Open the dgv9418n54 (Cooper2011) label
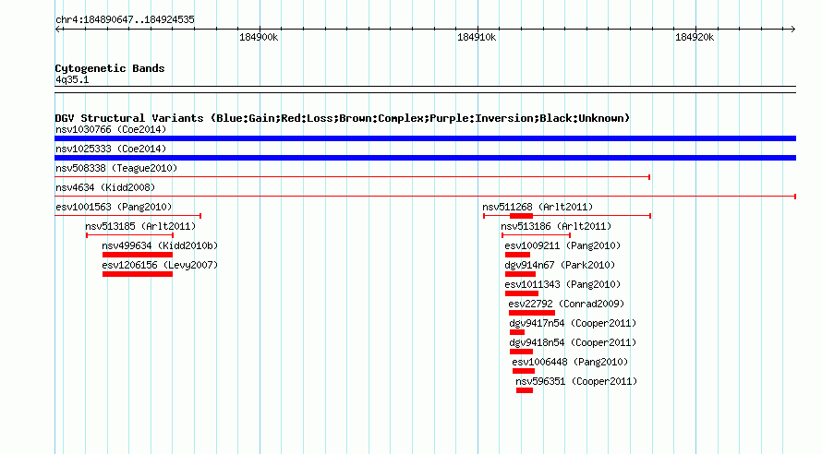Image resolution: width=822 pixels, height=454 pixels. pos(573,342)
